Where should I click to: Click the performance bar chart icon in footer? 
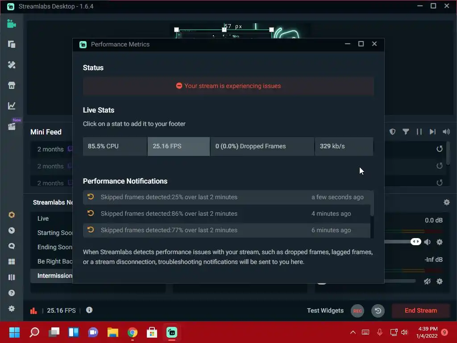(x=33, y=311)
